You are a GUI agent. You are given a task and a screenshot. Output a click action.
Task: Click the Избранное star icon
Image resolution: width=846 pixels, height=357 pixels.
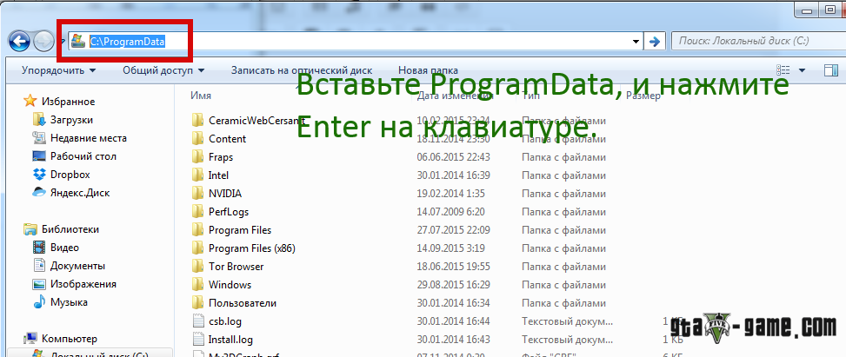tap(30, 102)
